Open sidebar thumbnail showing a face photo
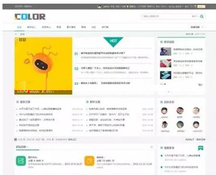Image resolution: width=216 pixels, height=175 pixels. [x=166, y=51]
